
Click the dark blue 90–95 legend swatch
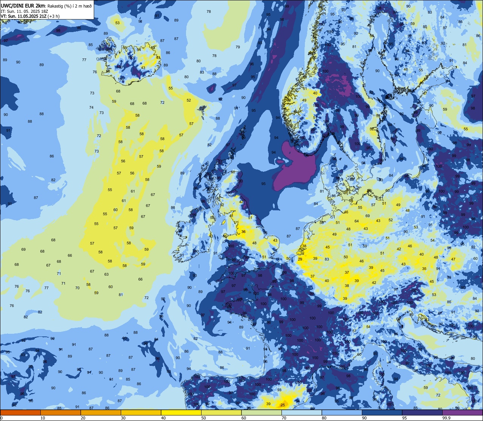tap(382, 412)
